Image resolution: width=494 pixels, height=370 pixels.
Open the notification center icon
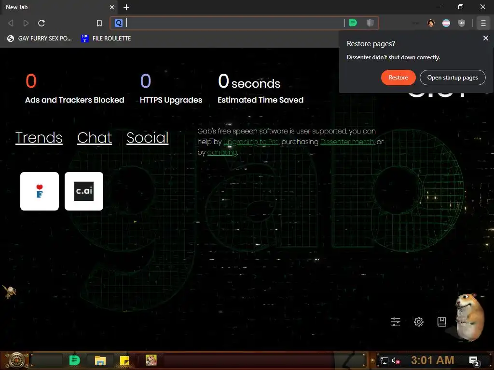(x=474, y=361)
